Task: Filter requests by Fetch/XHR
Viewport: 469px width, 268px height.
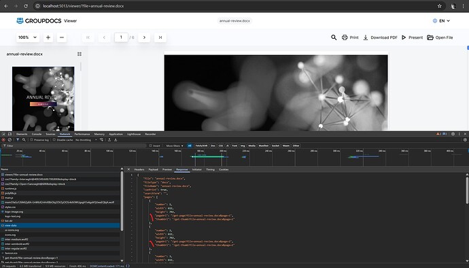Action: pyautogui.click(x=201, y=146)
